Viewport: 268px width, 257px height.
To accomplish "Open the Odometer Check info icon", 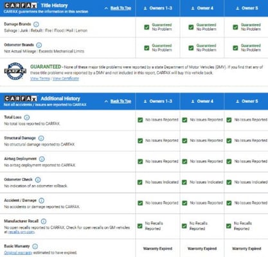I will pyautogui.click(x=38, y=180).
